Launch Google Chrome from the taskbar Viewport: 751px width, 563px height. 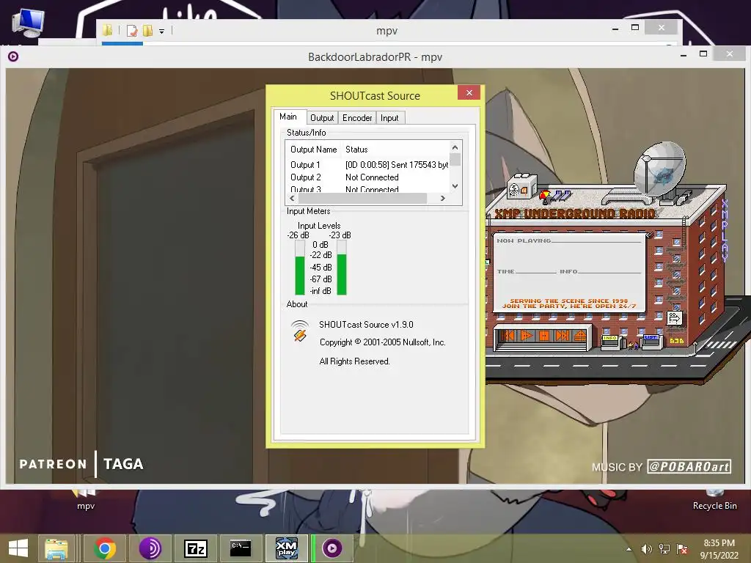[x=104, y=548]
